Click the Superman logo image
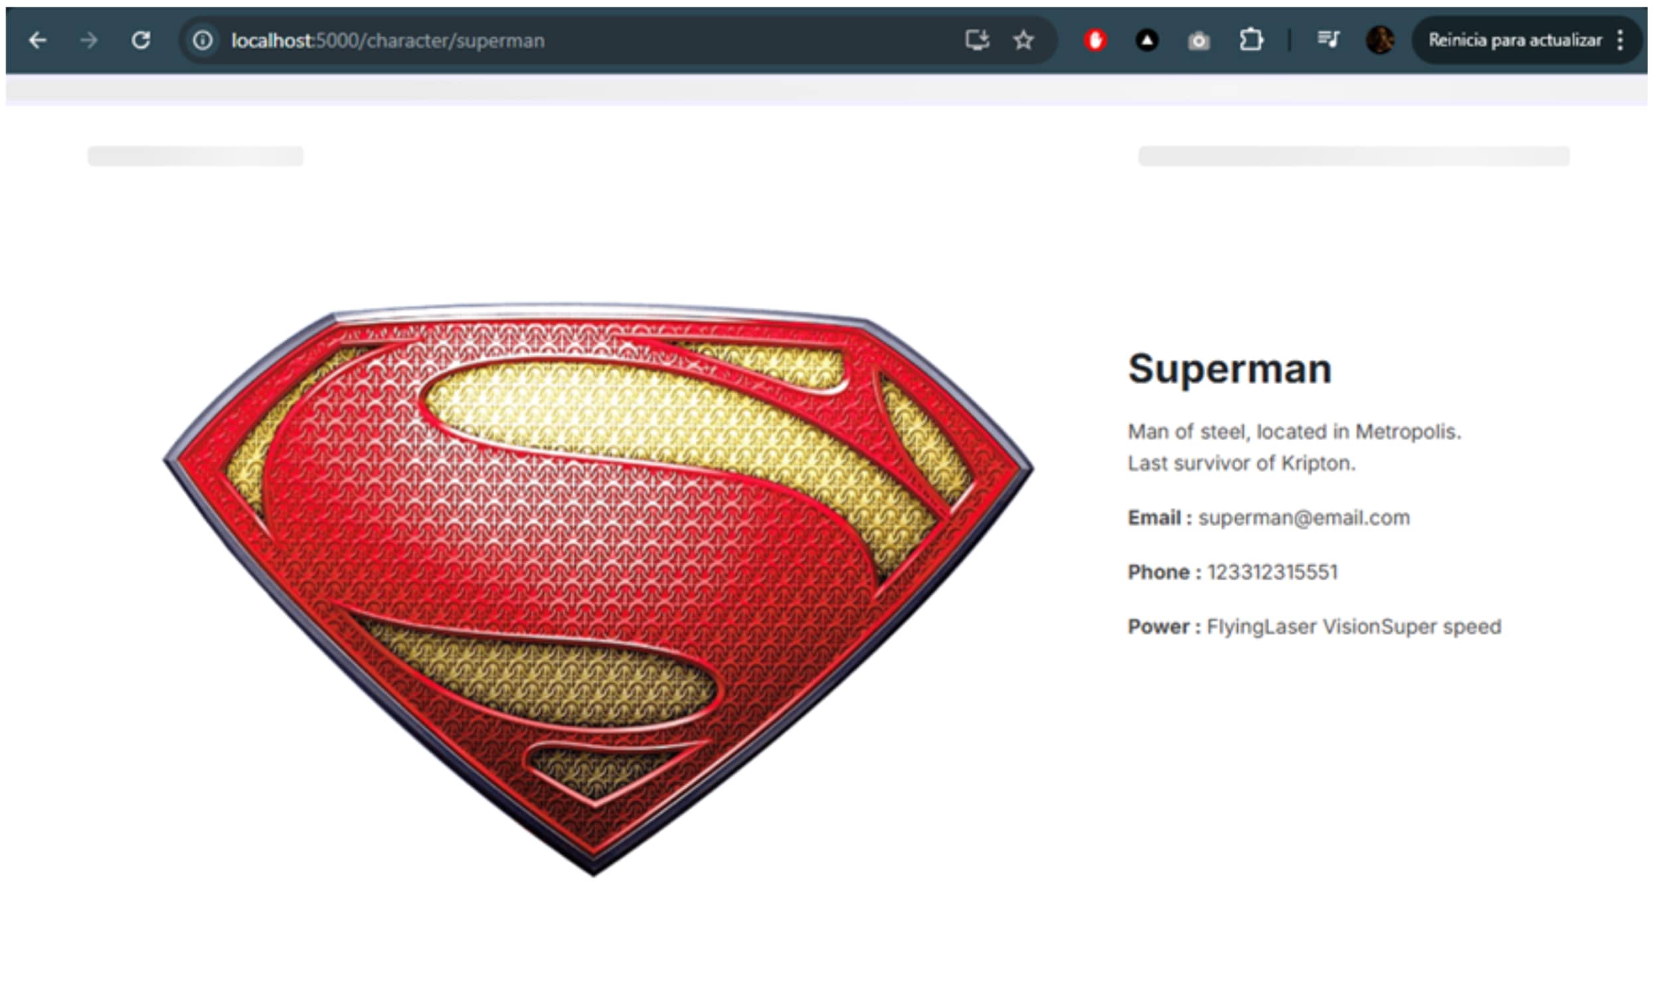This screenshot has height=1000, width=1655. (598, 588)
